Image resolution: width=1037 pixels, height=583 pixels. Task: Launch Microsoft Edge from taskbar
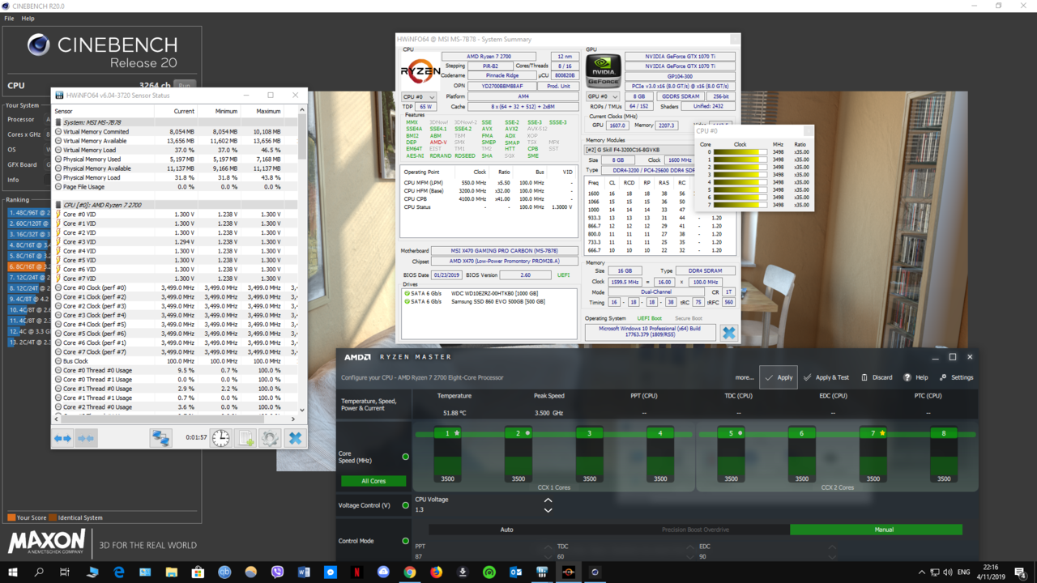click(x=118, y=572)
